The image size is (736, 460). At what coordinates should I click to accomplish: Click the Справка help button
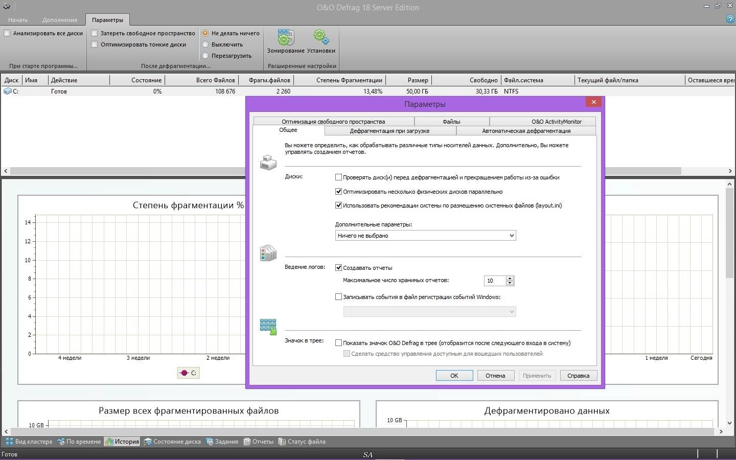click(578, 376)
